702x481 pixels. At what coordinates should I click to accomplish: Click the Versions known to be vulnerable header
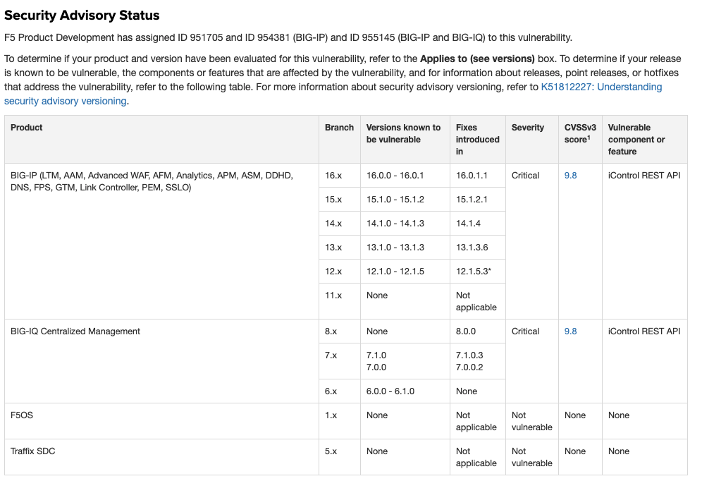coord(403,133)
